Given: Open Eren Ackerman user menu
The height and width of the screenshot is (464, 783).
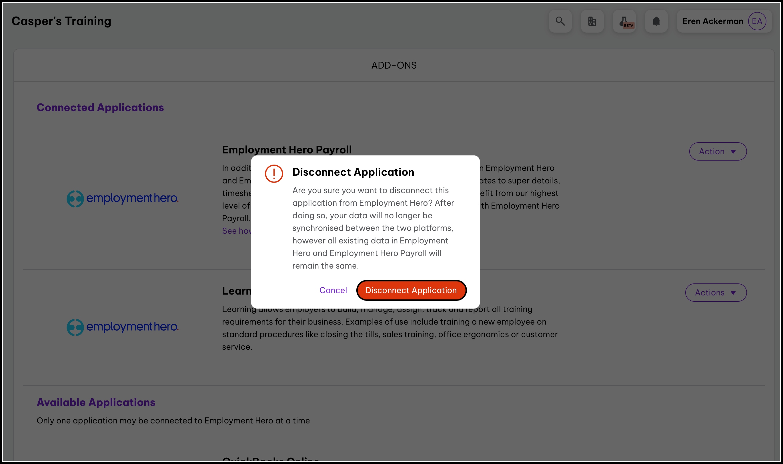Looking at the screenshot, I should [x=712, y=21].
